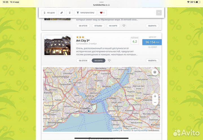
Task: Favorite the upper hotel with heart icon
Action: (124, 26)
